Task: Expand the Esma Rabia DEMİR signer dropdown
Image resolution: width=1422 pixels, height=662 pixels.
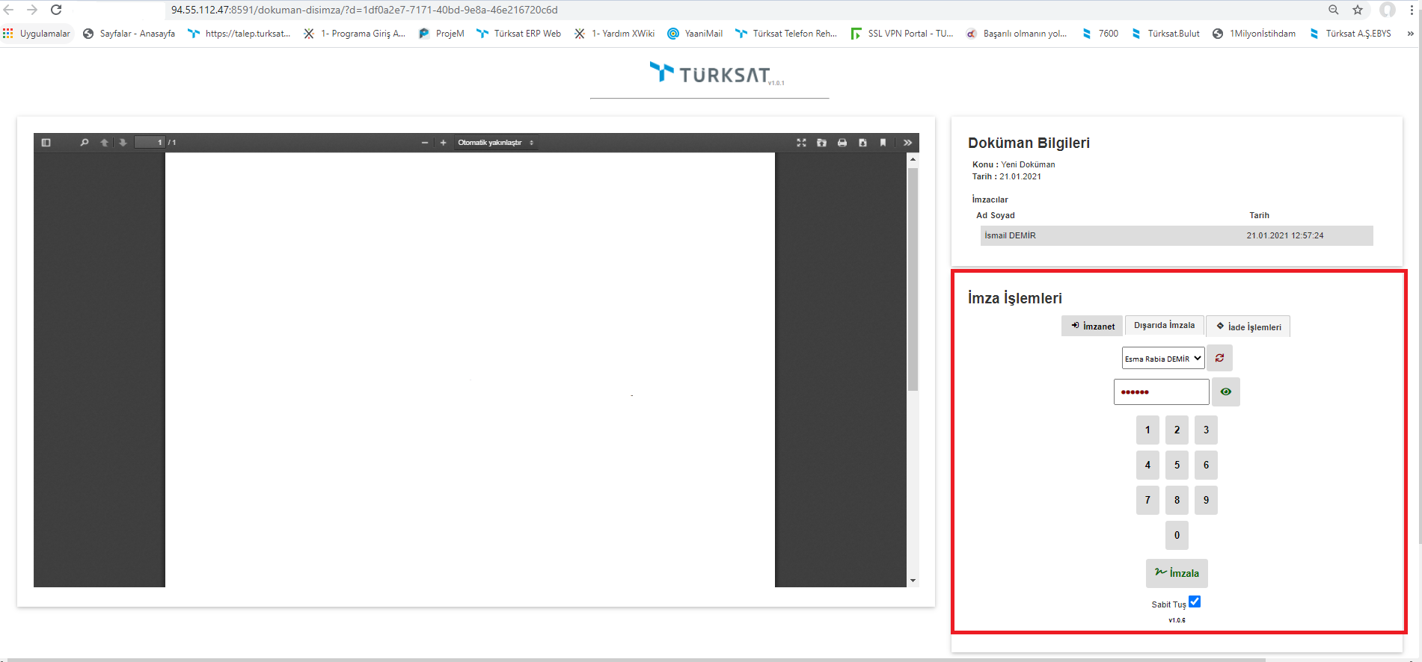Action: (1162, 359)
